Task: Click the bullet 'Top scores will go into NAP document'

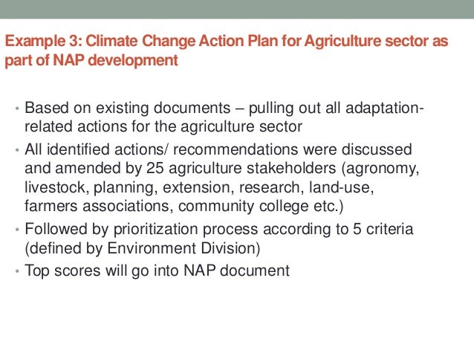Action: [158, 271]
